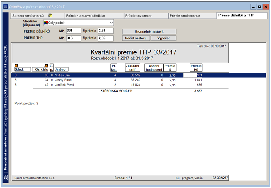Click the Prémie % column header
Viewport: 271px width, 188px height.
pos(170,68)
